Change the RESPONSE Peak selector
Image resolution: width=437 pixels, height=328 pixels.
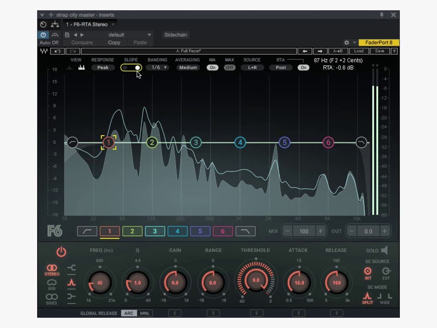[102, 67]
